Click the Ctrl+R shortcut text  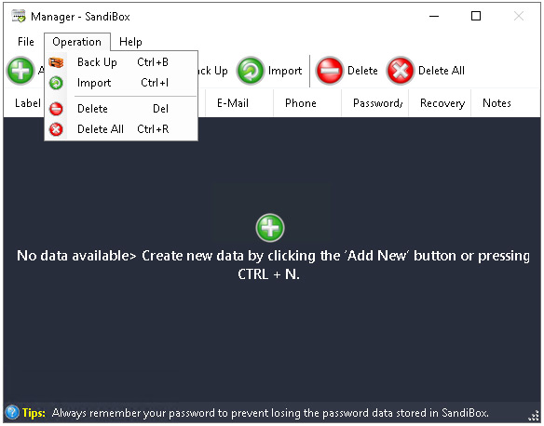pyautogui.click(x=153, y=129)
